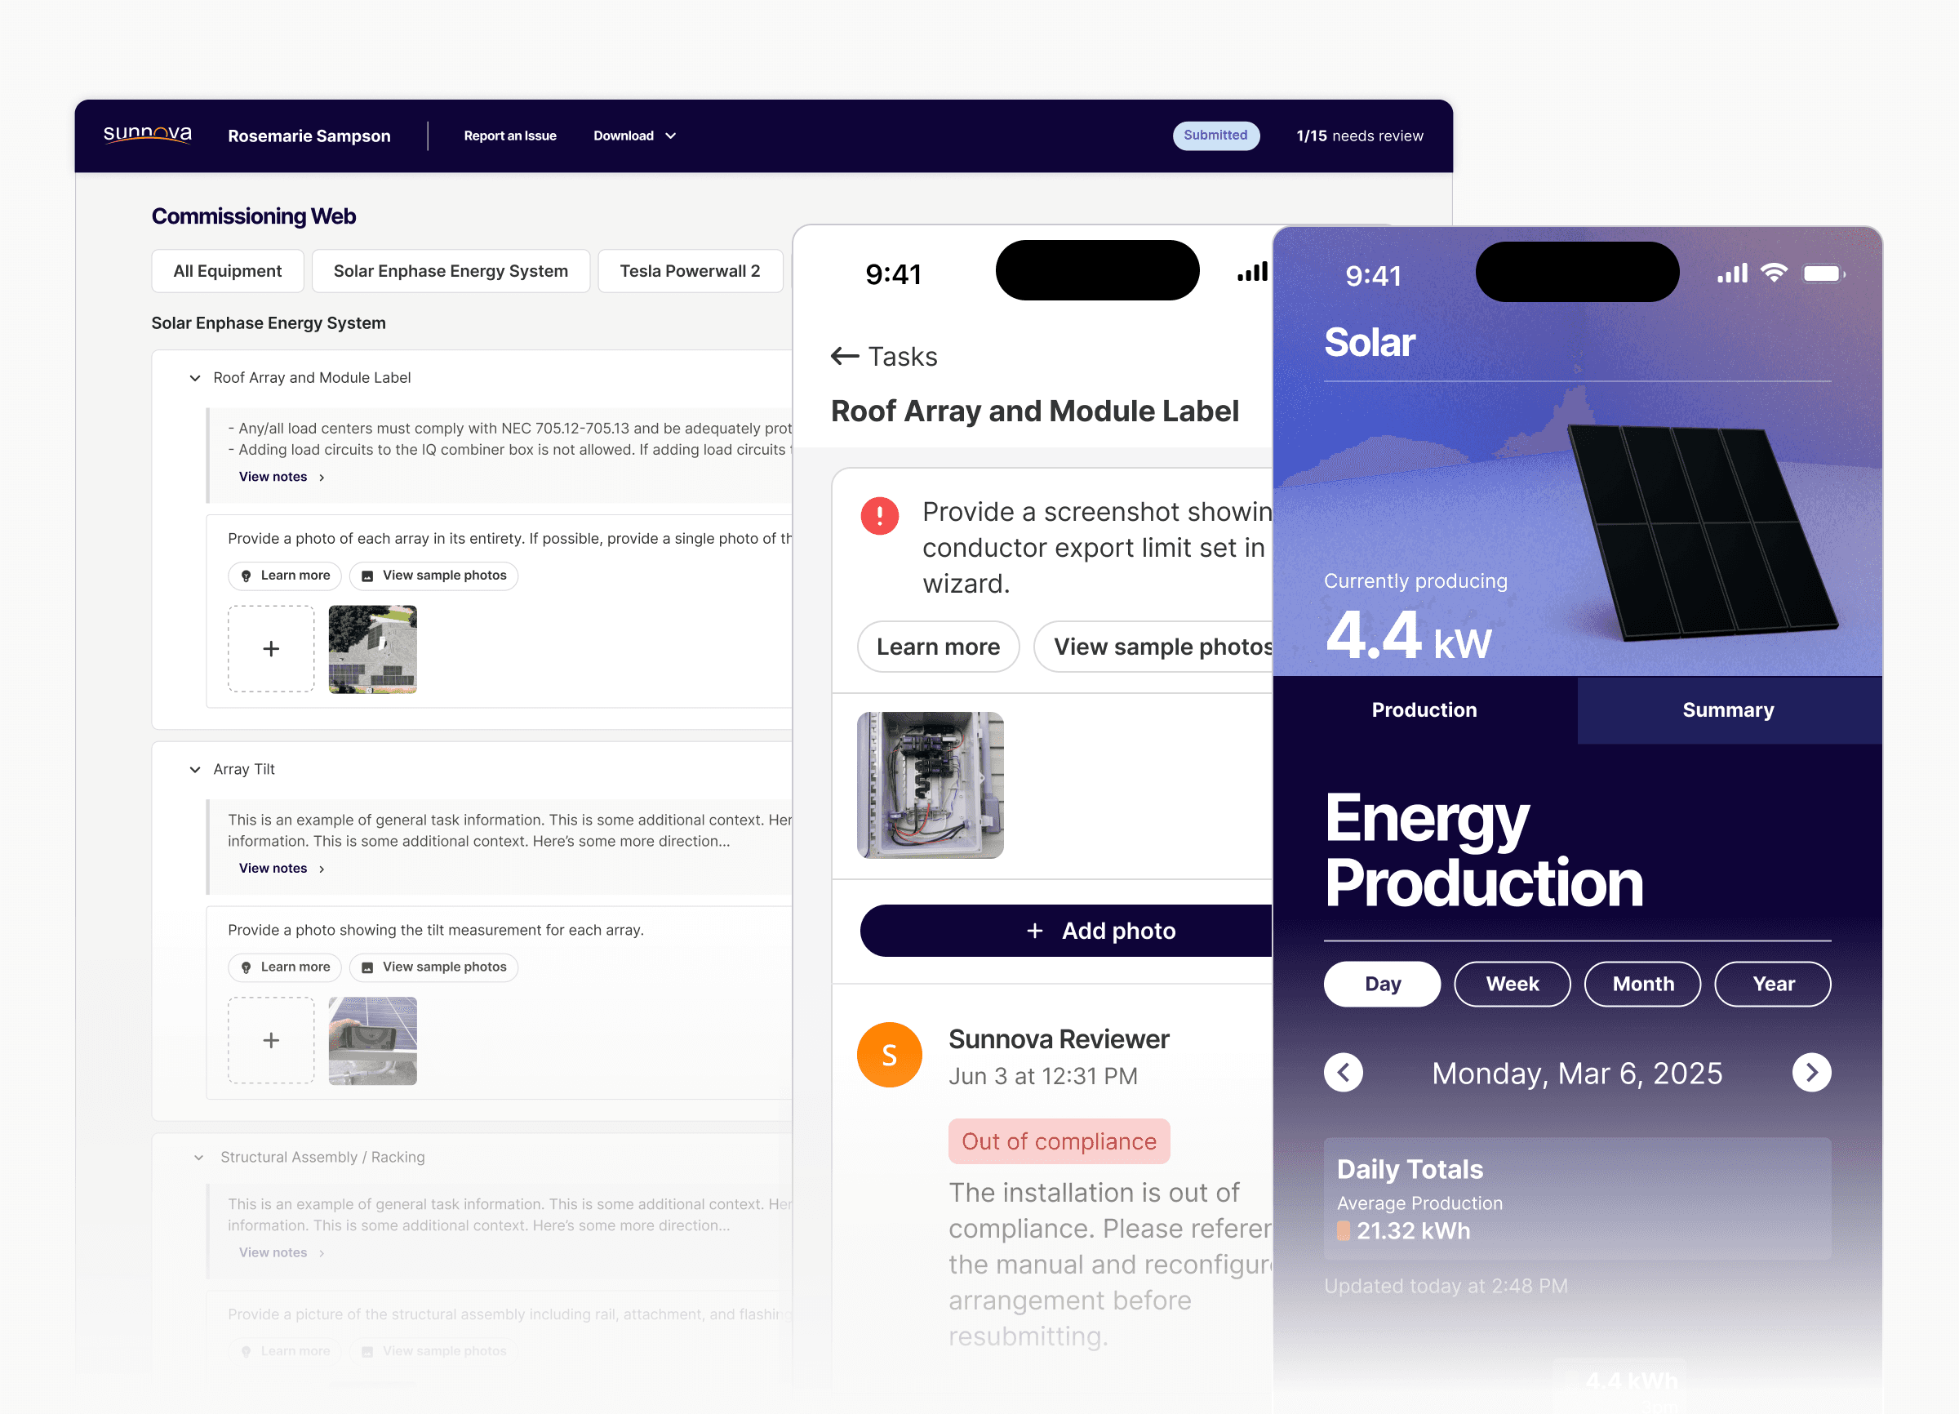Go back to Tasks with arrow icon

click(x=844, y=356)
